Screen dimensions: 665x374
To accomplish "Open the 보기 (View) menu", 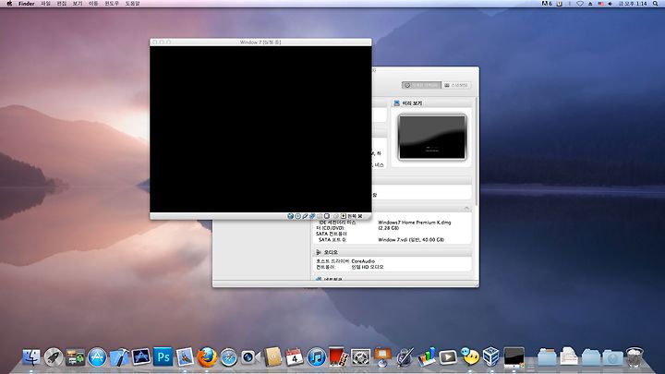I will tap(78, 4).
